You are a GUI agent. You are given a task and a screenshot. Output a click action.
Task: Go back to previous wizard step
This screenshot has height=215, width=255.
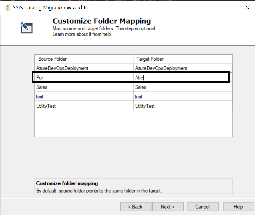tap(136, 207)
